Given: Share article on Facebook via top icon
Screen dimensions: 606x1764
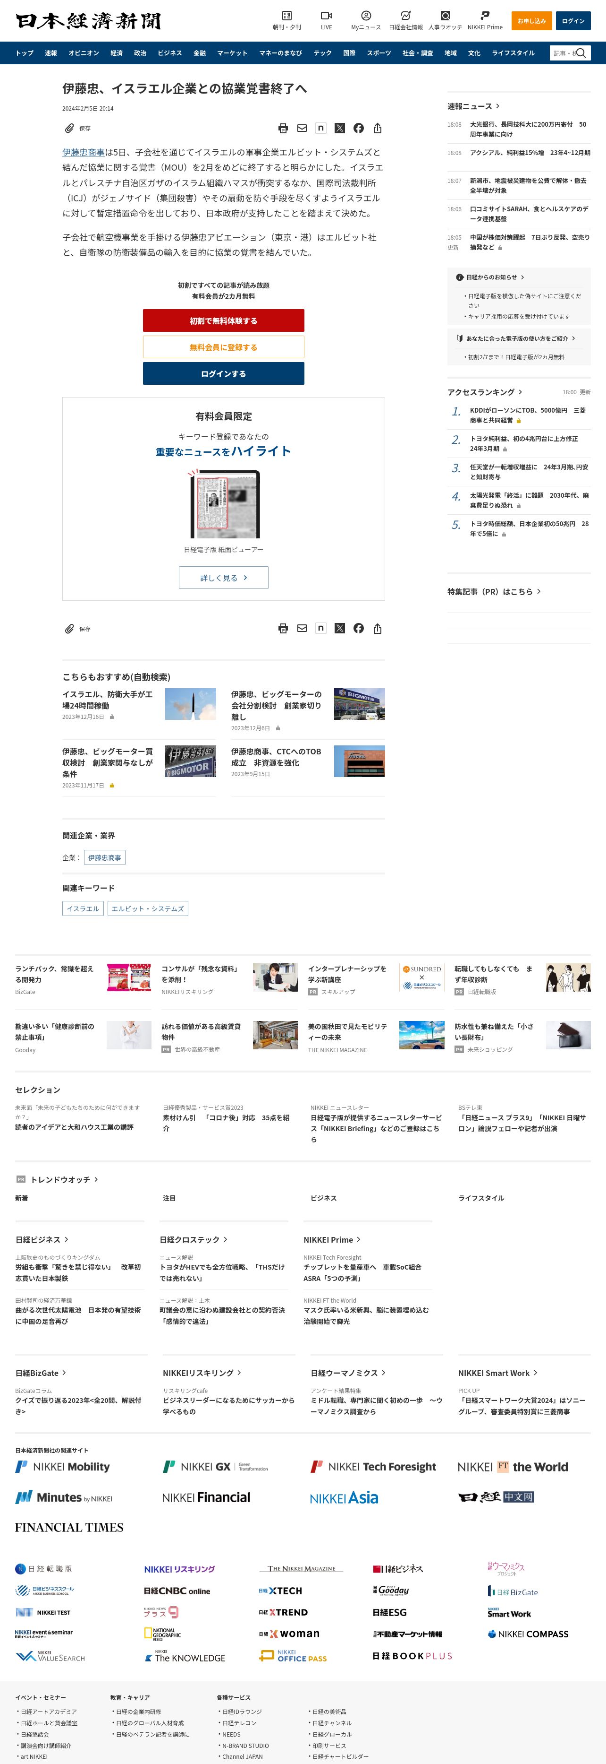Looking at the screenshot, I should 358,128.
